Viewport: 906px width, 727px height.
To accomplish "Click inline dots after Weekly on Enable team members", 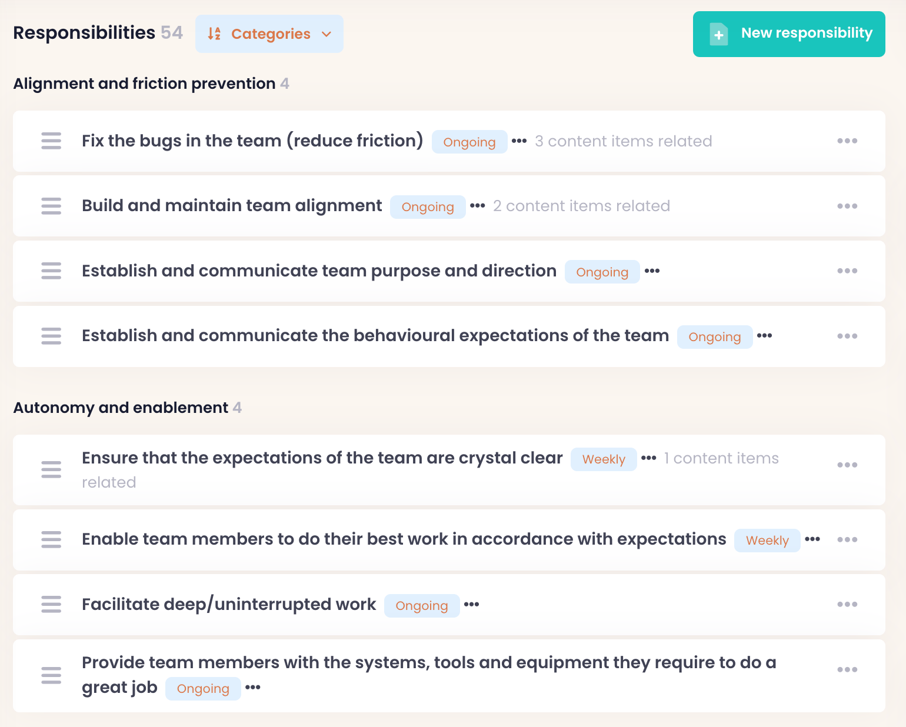I will click(812, 539).
